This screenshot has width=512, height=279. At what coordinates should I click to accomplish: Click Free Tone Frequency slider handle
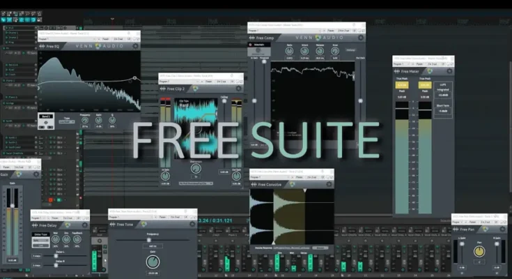pyautogui.click(x=149, y=240)
